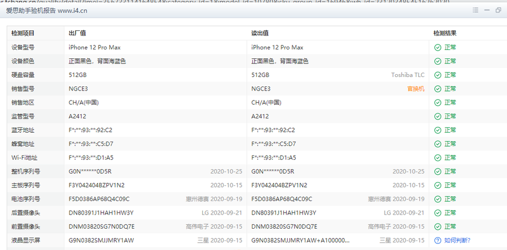The width and height of the screenshot is (507, 250).
Task: Click green check icon in 主板序列号 row
Action: (x=438, y=185)
